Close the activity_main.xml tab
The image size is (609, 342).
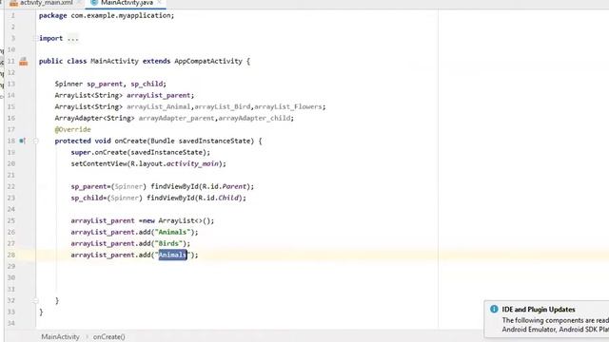coord(79,2)
